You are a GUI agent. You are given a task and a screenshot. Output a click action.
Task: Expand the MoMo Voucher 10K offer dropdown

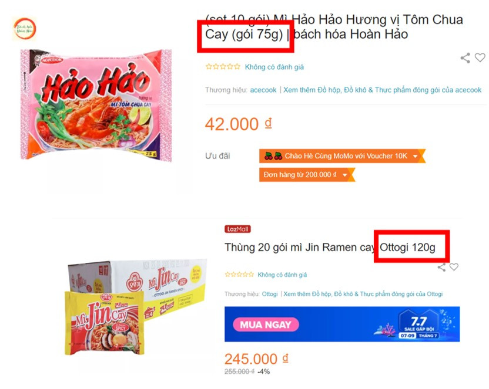pyautogui.click(x=416, y=156)
